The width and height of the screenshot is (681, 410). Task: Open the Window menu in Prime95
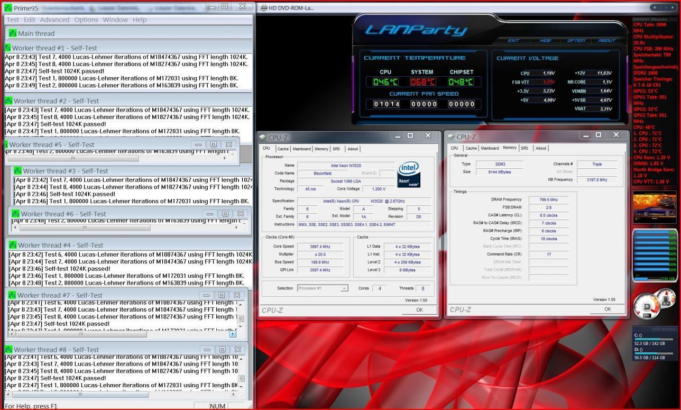(x=115, y=20)
